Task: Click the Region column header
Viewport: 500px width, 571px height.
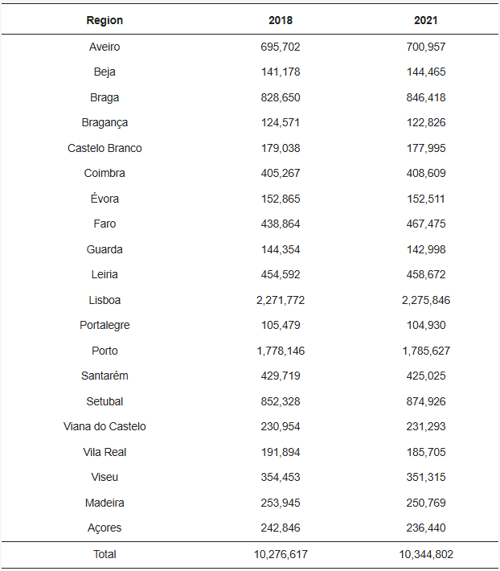Action: click(x=105, y=20)
